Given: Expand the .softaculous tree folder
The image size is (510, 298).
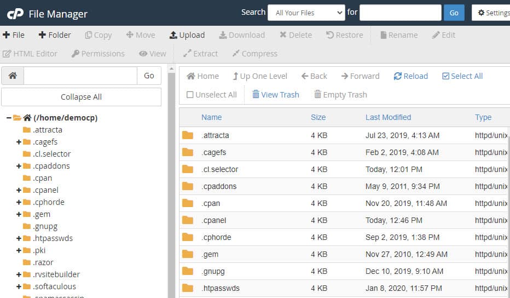Looking at the screenshot, I should [19, 286].
